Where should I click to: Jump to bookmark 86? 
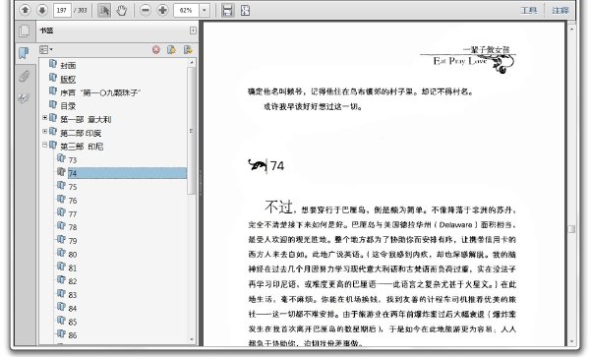(x=73, y=335)
